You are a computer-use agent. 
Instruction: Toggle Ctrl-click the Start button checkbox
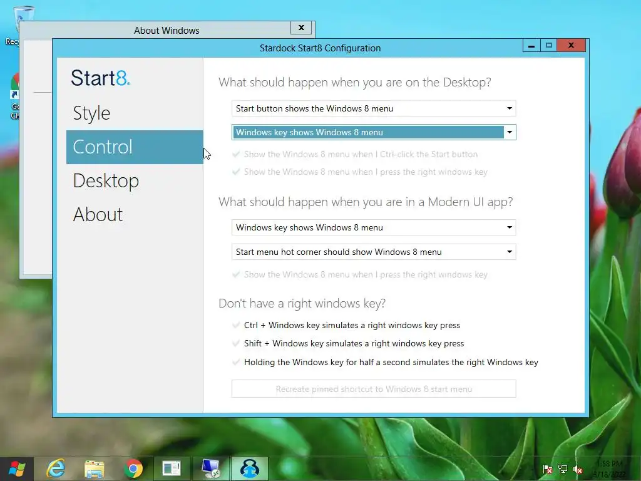pos(236,154)
